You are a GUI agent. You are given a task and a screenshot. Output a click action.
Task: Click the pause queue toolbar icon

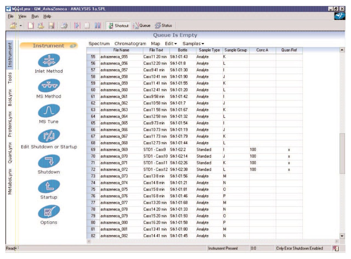[x=98, y=25]
